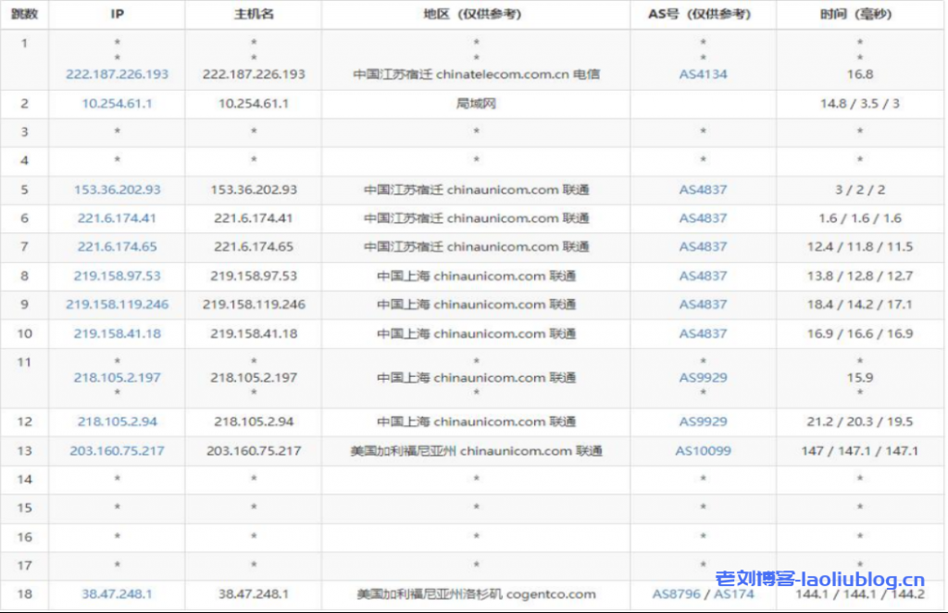This screenshot has height=613, width=948.
Task: Click the 218.105.2.94 IP link
Action: click(x=117, y=421)
